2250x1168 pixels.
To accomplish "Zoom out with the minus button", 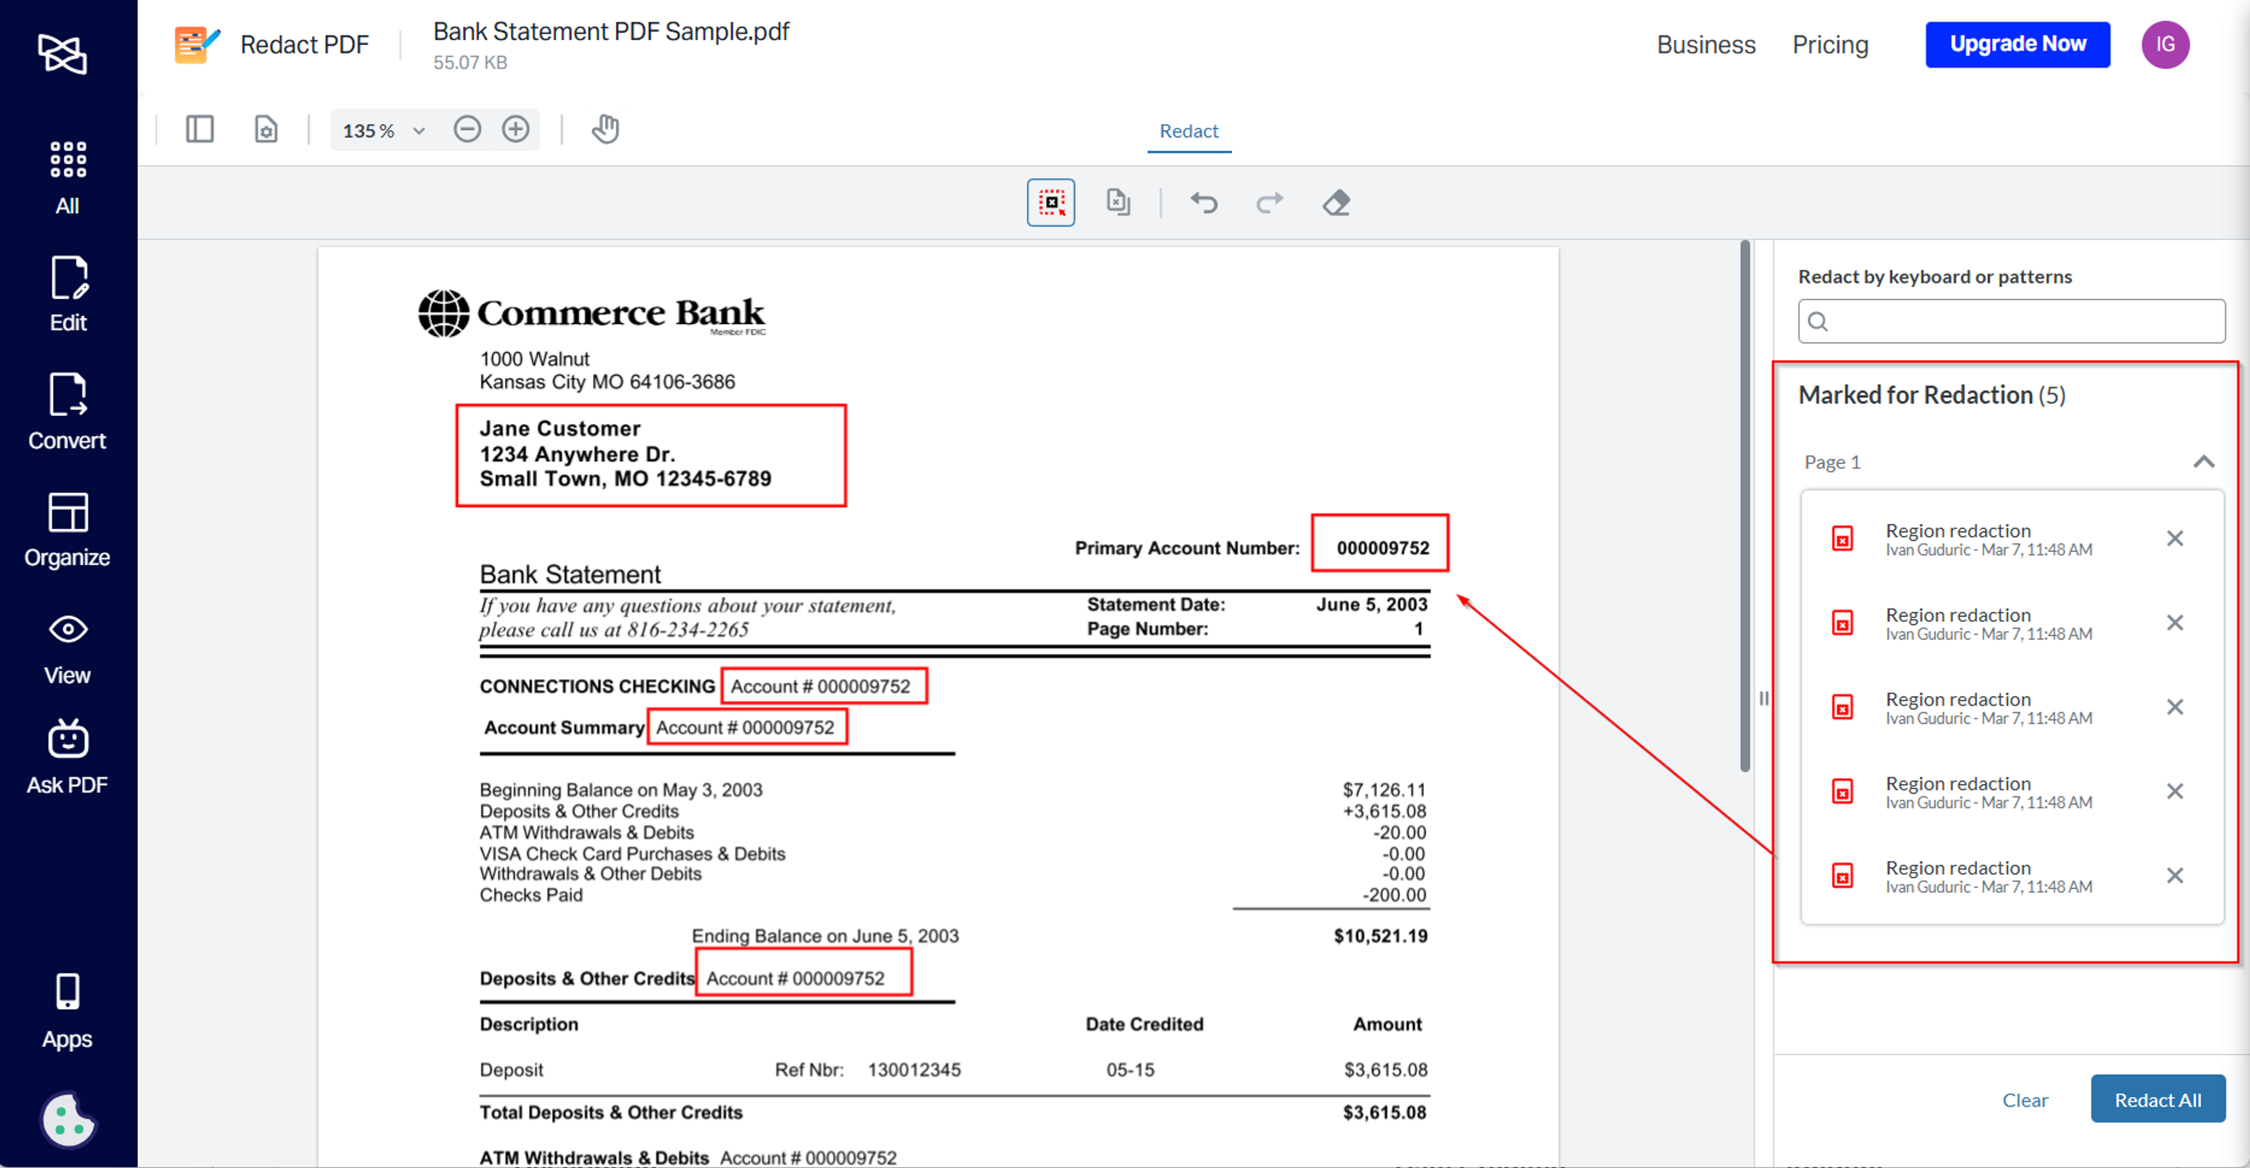I will pyautogui.click(x=468, y=130).
